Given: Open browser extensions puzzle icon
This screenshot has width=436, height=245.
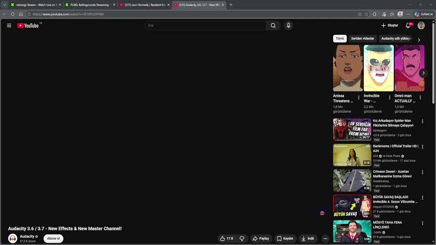Looking at the screenshot, I should point(375,14).
